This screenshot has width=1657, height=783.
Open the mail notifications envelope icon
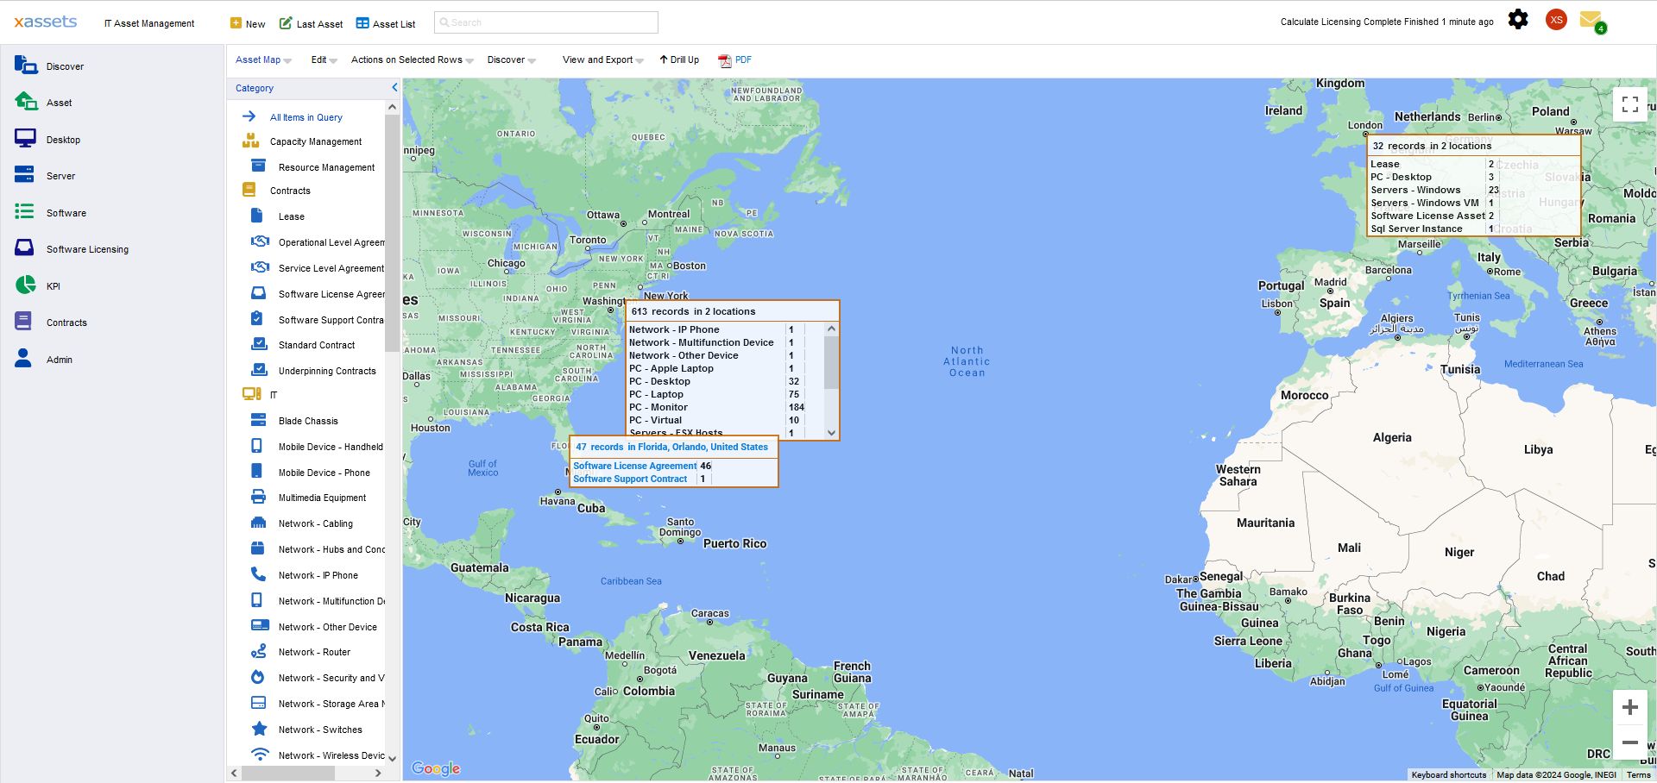click(x=1591, y=20)
